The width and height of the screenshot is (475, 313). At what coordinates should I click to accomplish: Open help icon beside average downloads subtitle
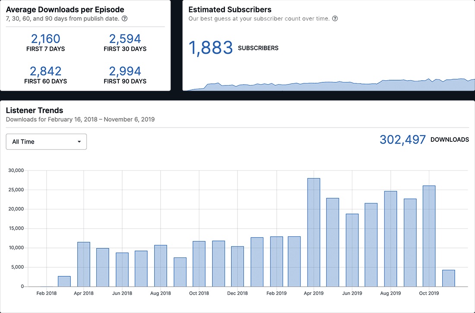[124, 19]
